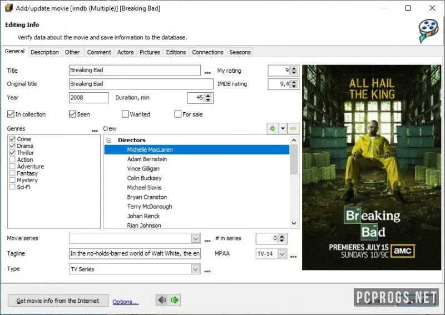Decrease IMDB rating with down arrow
445x315 pixels.
click(294, 86)
